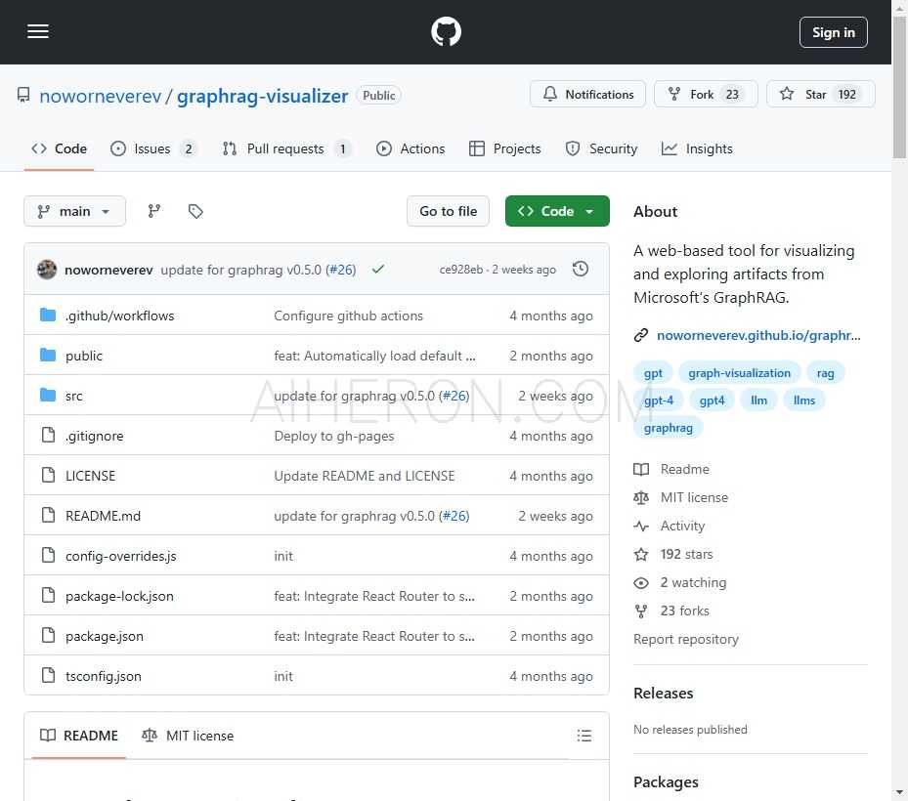Open the config-overrides.js file
The width and height of the screenshot is (908, 801).
[x=121, y=556]
